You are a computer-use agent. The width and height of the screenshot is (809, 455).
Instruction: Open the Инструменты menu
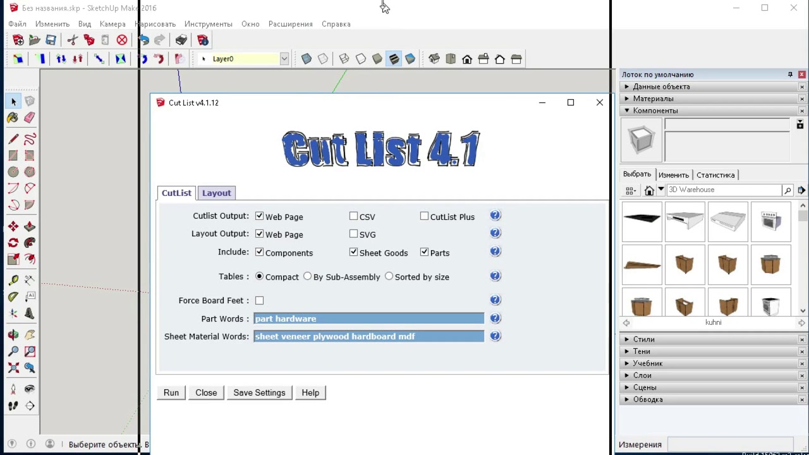tap(209, 24)
